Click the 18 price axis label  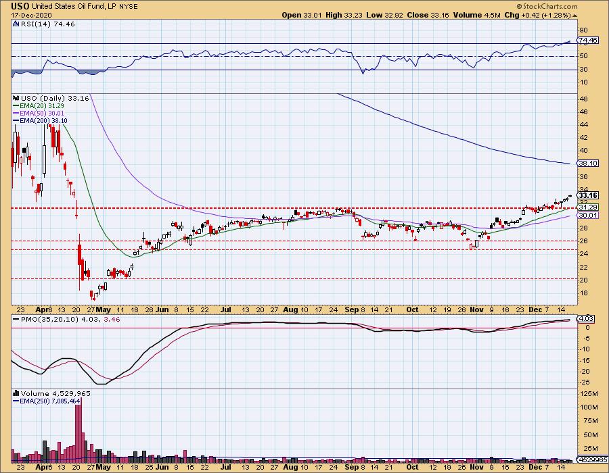point(583,293)
